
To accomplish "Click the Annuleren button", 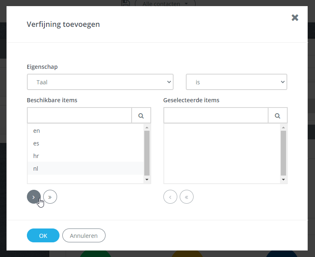I will coord(84,235).
